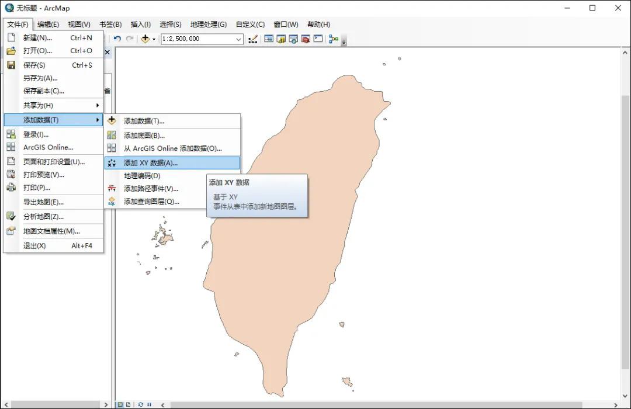The width and height of the screenshot is (631, 409).
Task: Open the Catalog window icon
Action: [x=282, y=39]
